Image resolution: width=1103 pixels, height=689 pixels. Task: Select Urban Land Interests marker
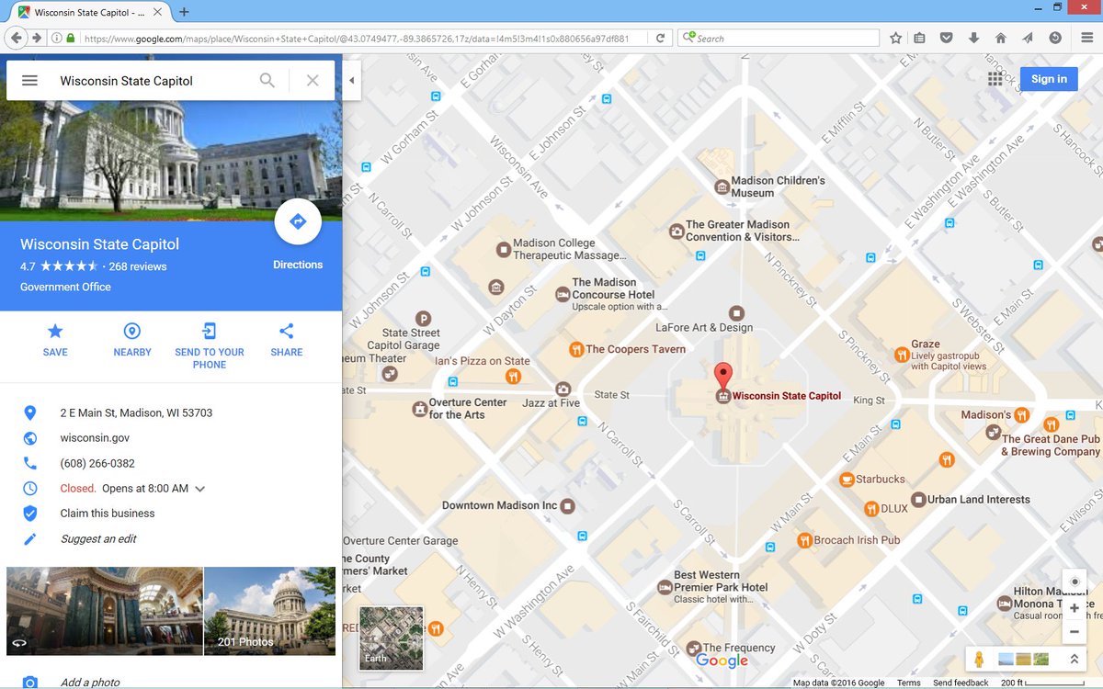[916, 500]
